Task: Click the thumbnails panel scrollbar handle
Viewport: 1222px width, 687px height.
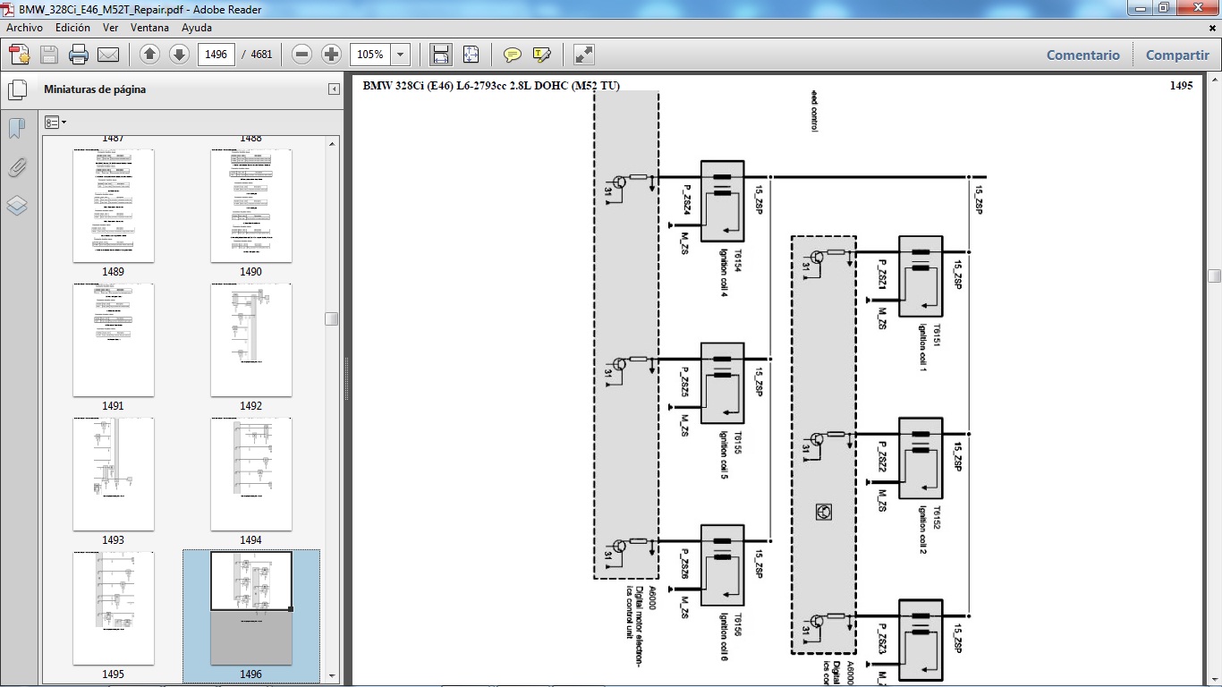Action: (332, 318)
